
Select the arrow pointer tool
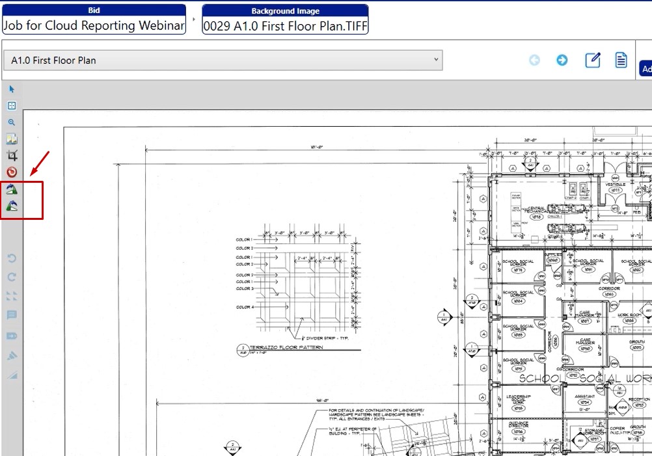point(12,89)
